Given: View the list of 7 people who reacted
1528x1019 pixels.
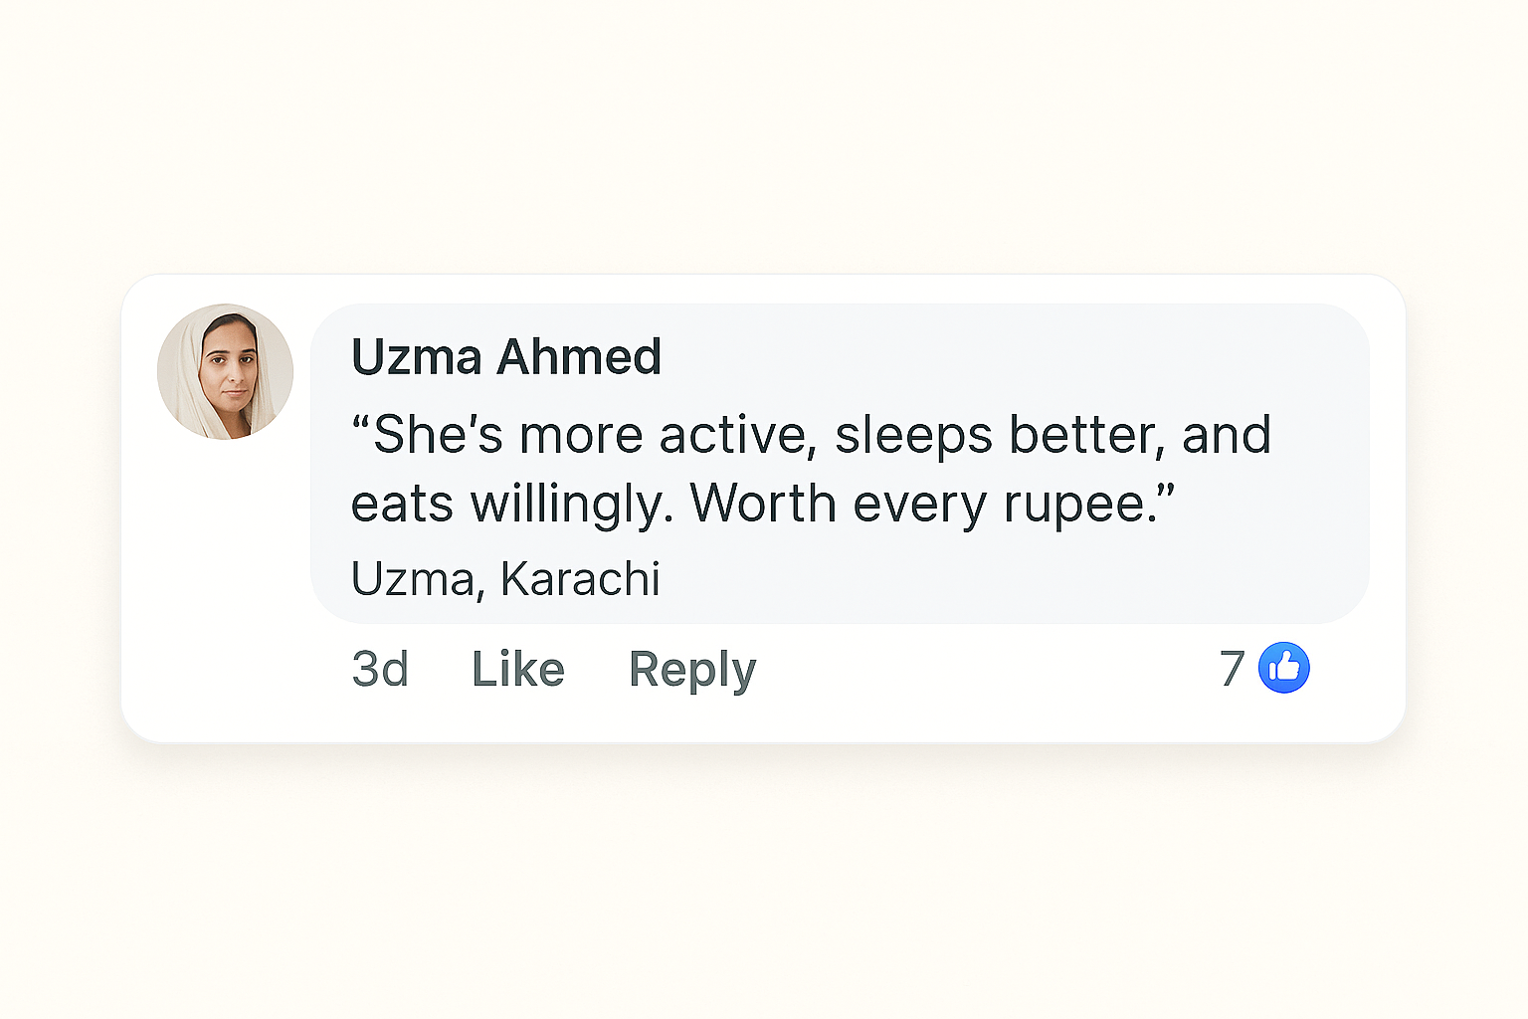Looking at the screenshot, I should click(1232, 668).
